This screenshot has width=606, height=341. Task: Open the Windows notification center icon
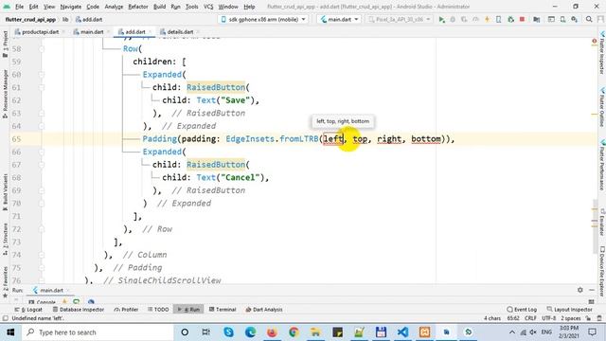592,332
